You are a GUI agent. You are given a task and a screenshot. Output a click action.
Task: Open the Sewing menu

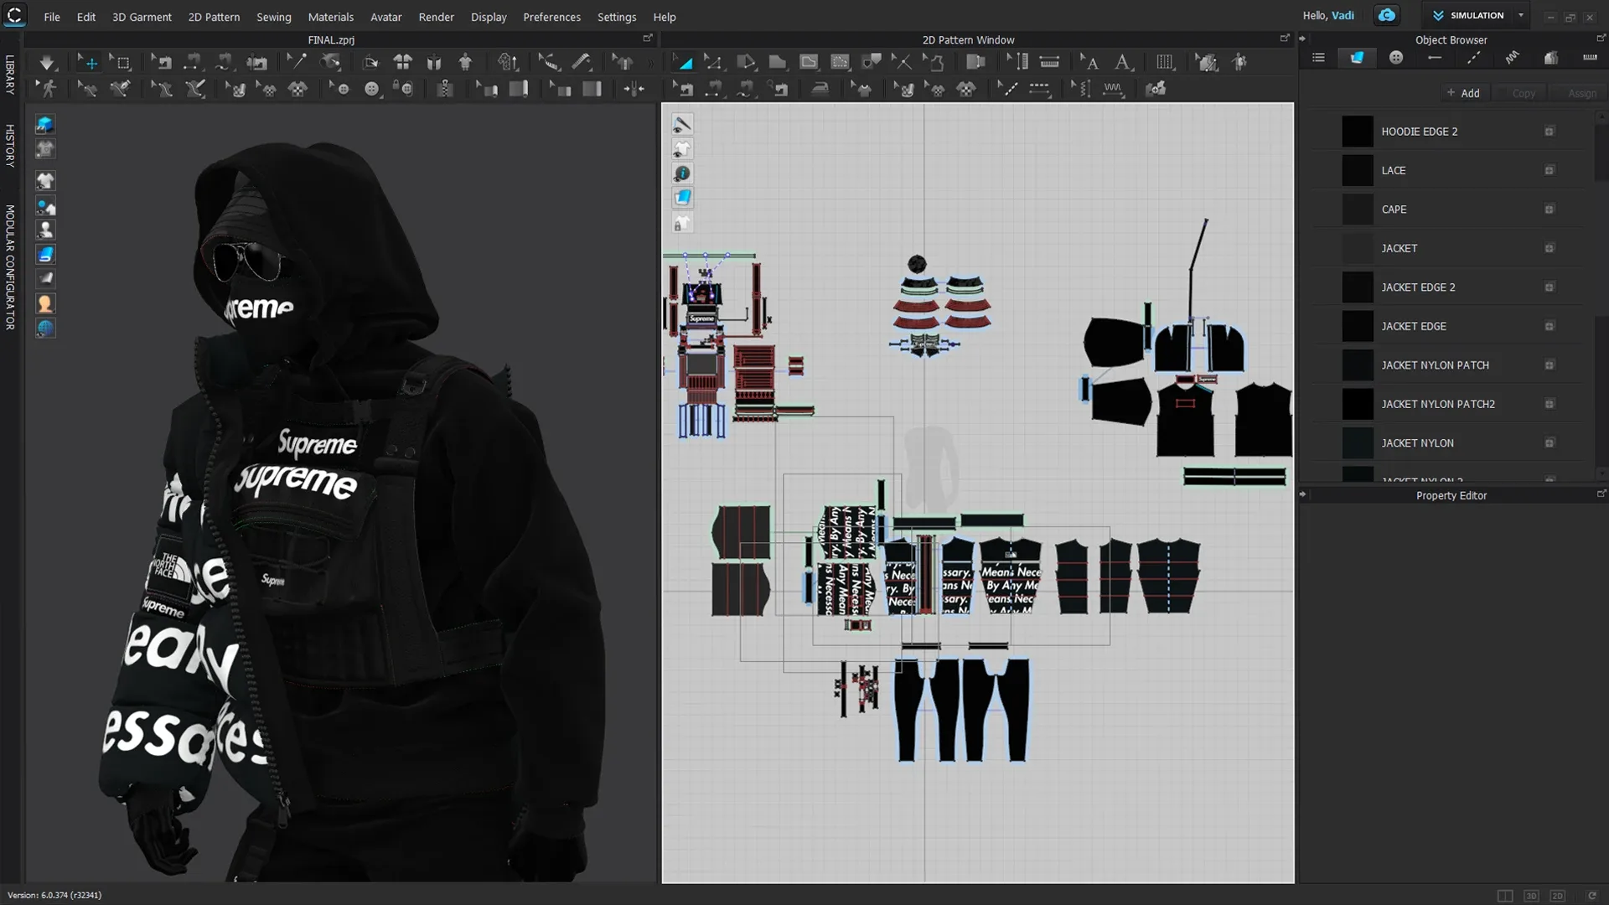pyautogui.click(x=273, y=17)
